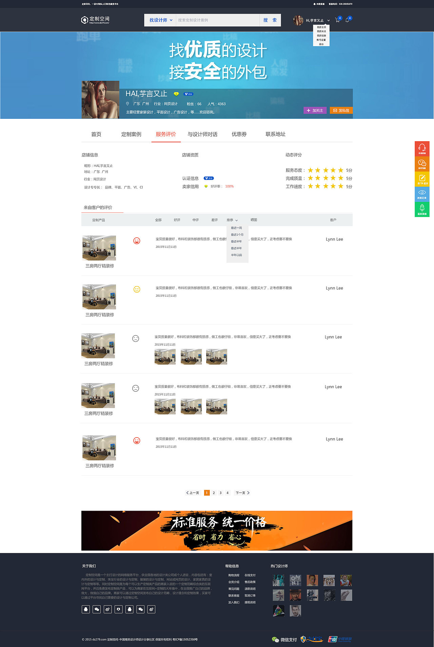Open the notification bell icon
The width and height of the screenshot is (434, 647).
(347, 20)
